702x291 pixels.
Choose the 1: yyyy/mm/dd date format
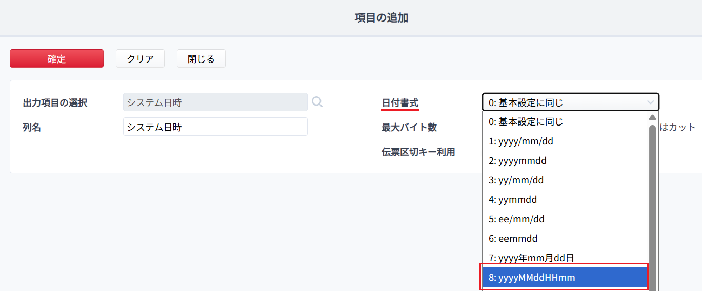pos(565,141)
